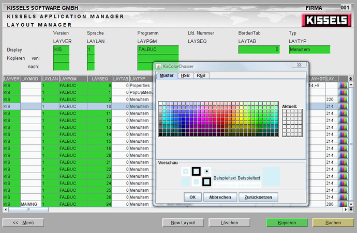Viewport: 357px width, 233px height.
Task: Cancel dialog with Abbrechen button
Action: pyautogui.click(x=220, y=197)
